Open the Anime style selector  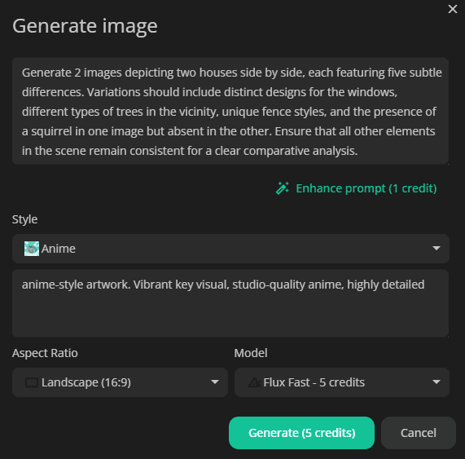coord(230,249)
